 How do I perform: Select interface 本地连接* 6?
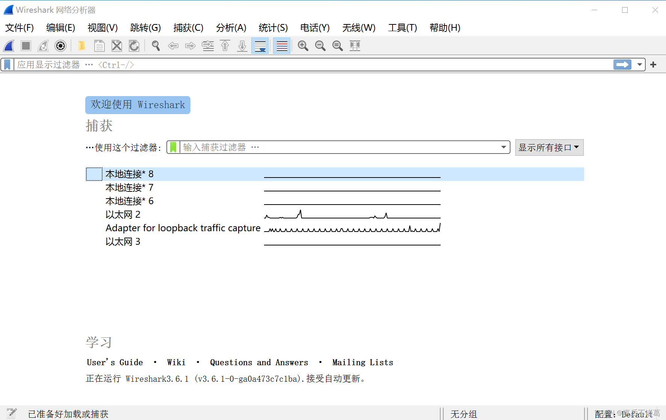click(335, 201)
